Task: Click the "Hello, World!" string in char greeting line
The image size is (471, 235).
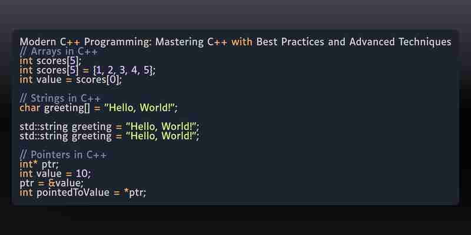Action: (140, 108)
